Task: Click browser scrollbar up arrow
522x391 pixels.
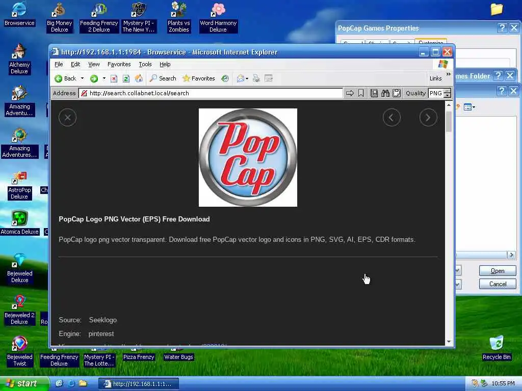Action: point(449,105)
